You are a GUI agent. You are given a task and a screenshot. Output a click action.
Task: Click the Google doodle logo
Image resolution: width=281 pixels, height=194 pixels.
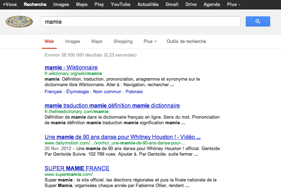coord(19,22)
